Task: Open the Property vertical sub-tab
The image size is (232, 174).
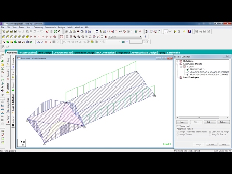Action: pos(13,63)
